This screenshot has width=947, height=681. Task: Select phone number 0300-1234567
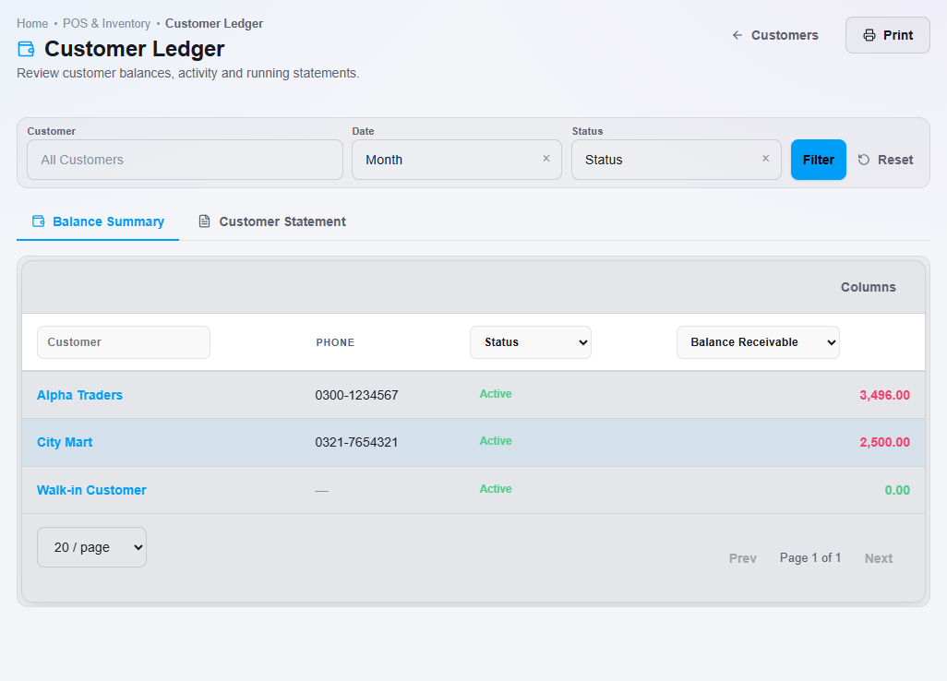[x=356, y=395]
